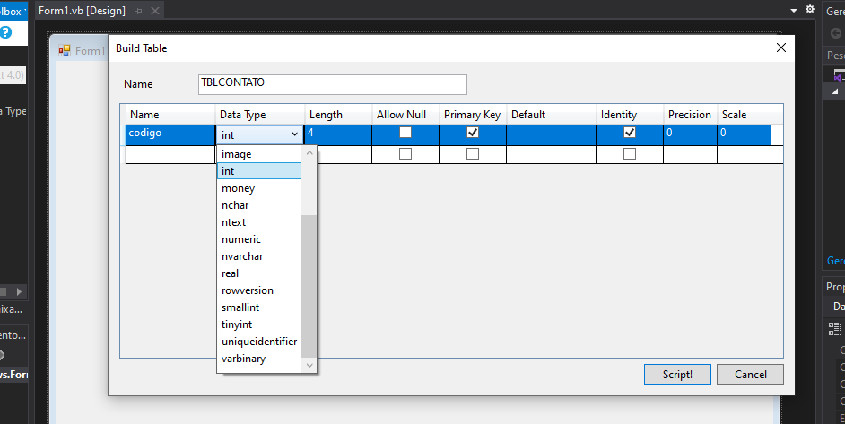This screenshot has height=424, width=845.
Task: Choose int in the data type list
Action: tap(258, 171)
